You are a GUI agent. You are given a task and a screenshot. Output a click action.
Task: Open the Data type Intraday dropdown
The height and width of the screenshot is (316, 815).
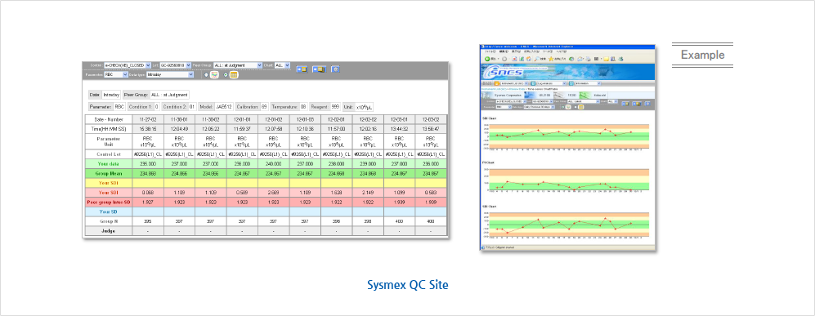point(170,75)
